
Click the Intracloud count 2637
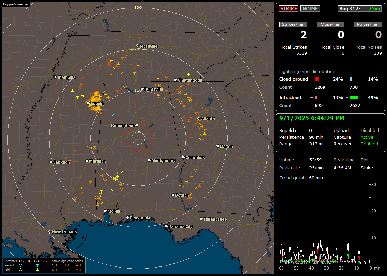[x=355, y=106]
